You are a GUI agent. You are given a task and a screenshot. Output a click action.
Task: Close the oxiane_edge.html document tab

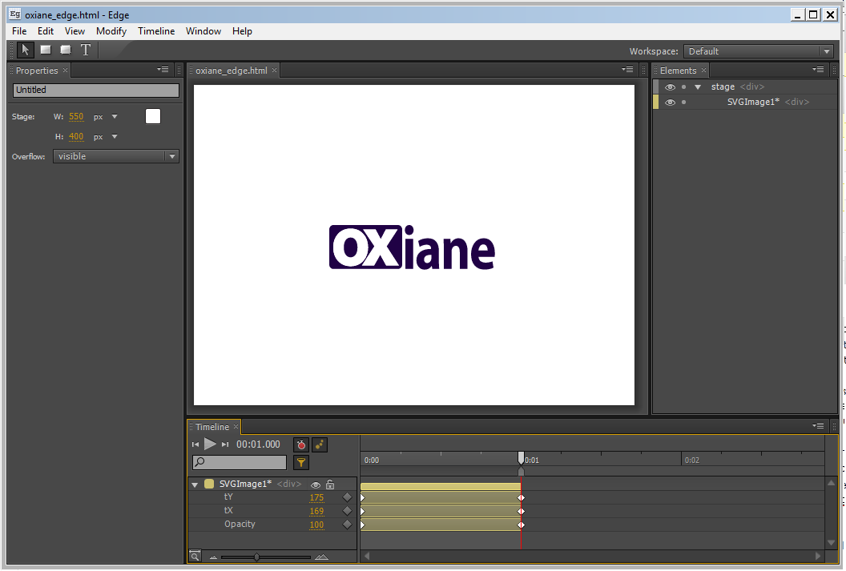pos(274,70)
